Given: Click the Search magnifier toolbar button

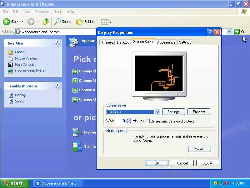Looking at the screenshot, I should pyautogui.click(x=63, y=22).
